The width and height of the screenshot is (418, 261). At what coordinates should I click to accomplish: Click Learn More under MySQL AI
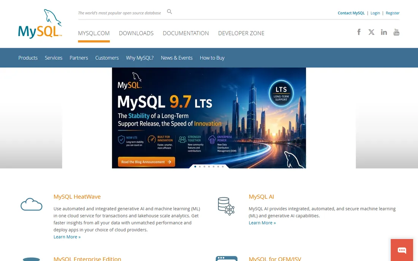pos(262,223)
